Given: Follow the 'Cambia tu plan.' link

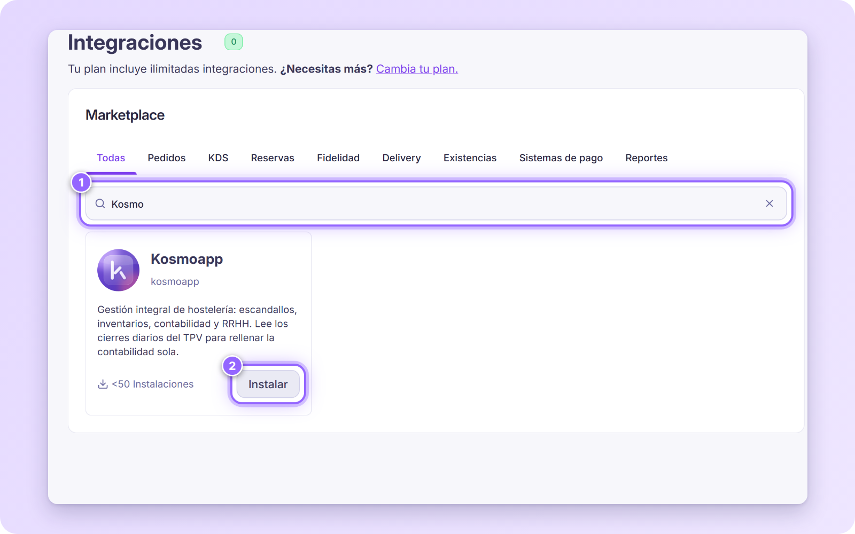Looking at the screenshot, I should pyautogui.click(x=417, y=69).
